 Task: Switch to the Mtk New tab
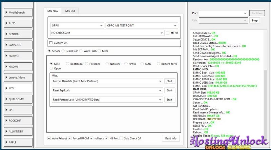(53, 11)
